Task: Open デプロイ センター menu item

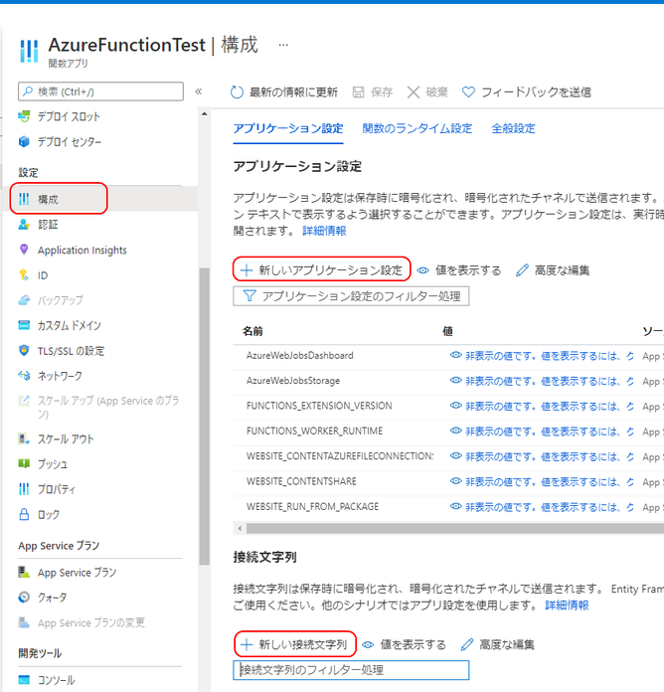Action: click(60, 141)
